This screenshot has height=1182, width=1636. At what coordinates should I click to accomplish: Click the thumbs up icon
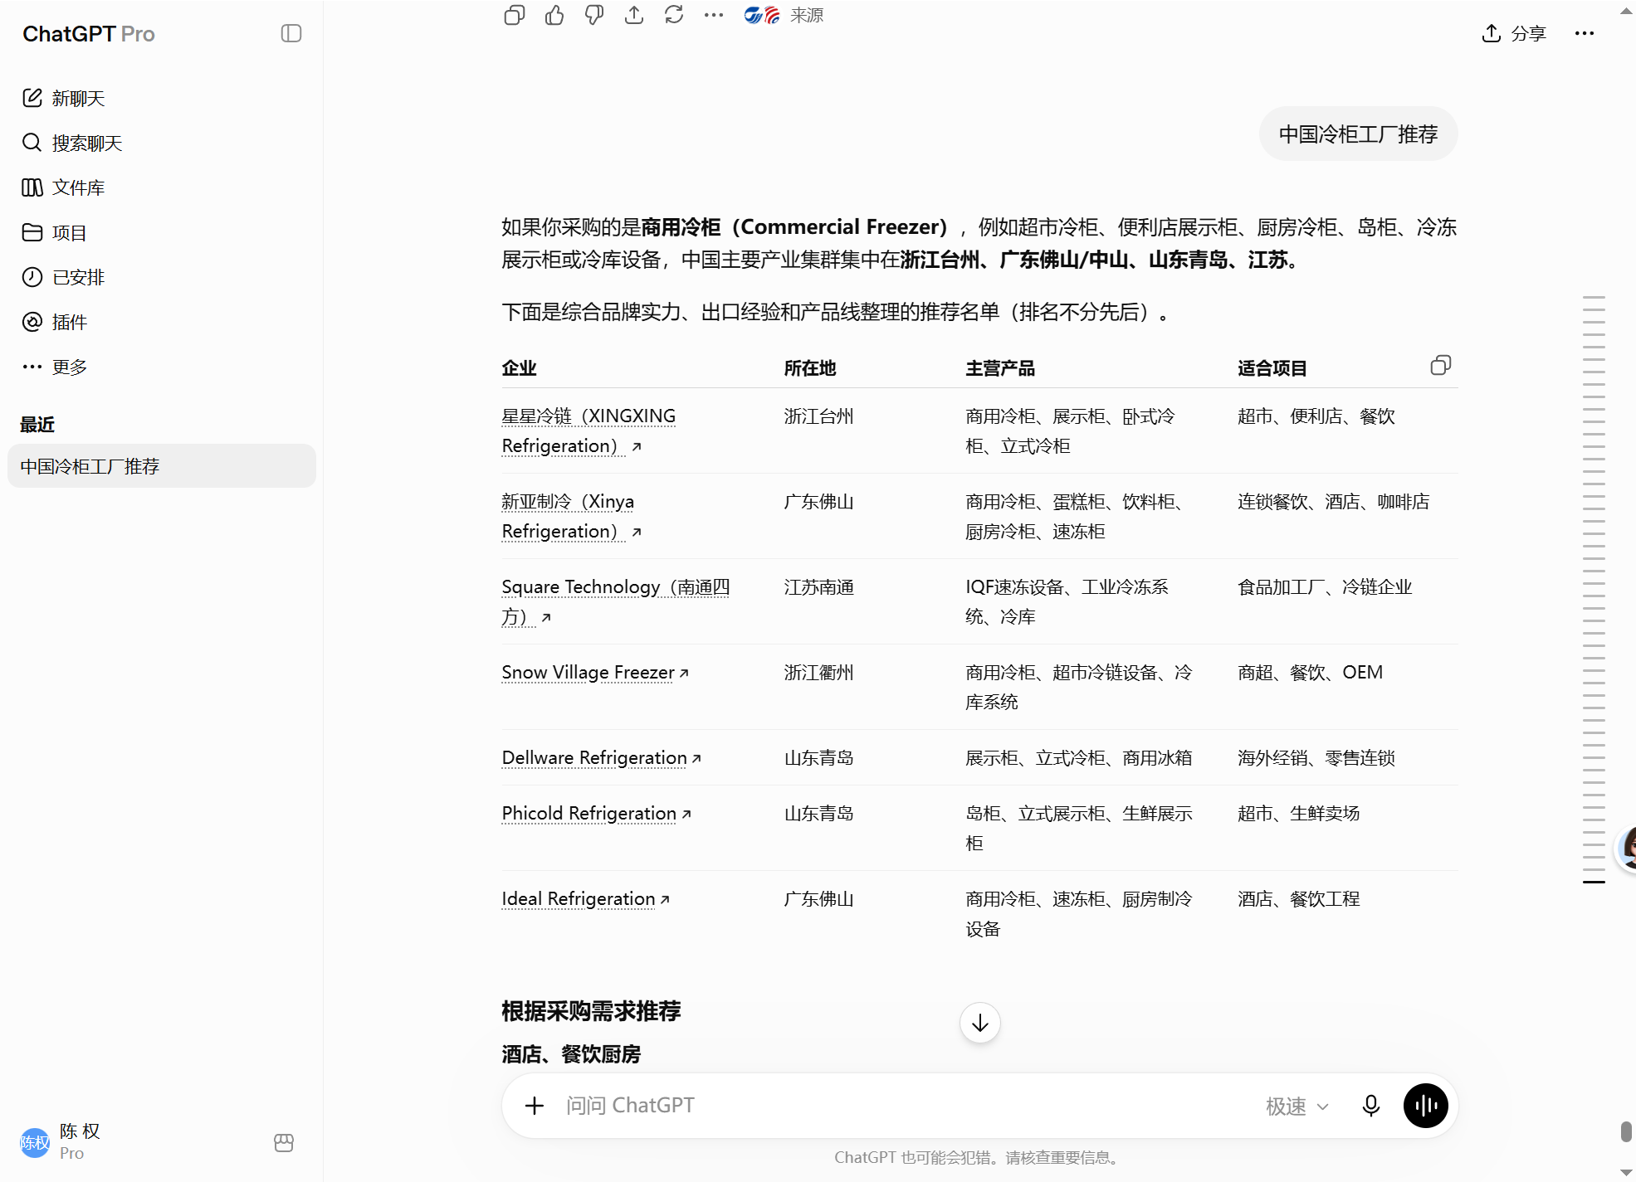554,15
